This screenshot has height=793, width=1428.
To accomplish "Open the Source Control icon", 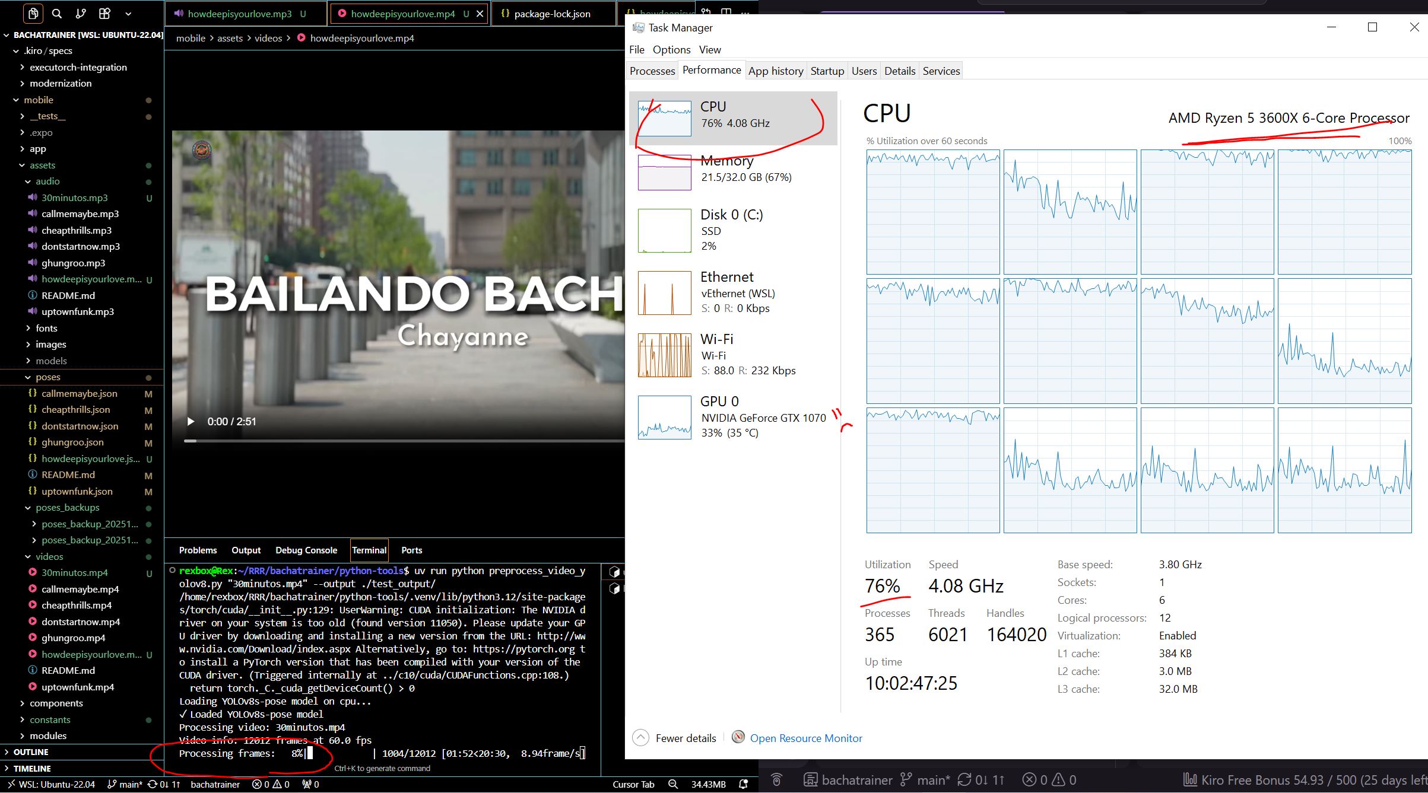I will (x=81, y=13).
